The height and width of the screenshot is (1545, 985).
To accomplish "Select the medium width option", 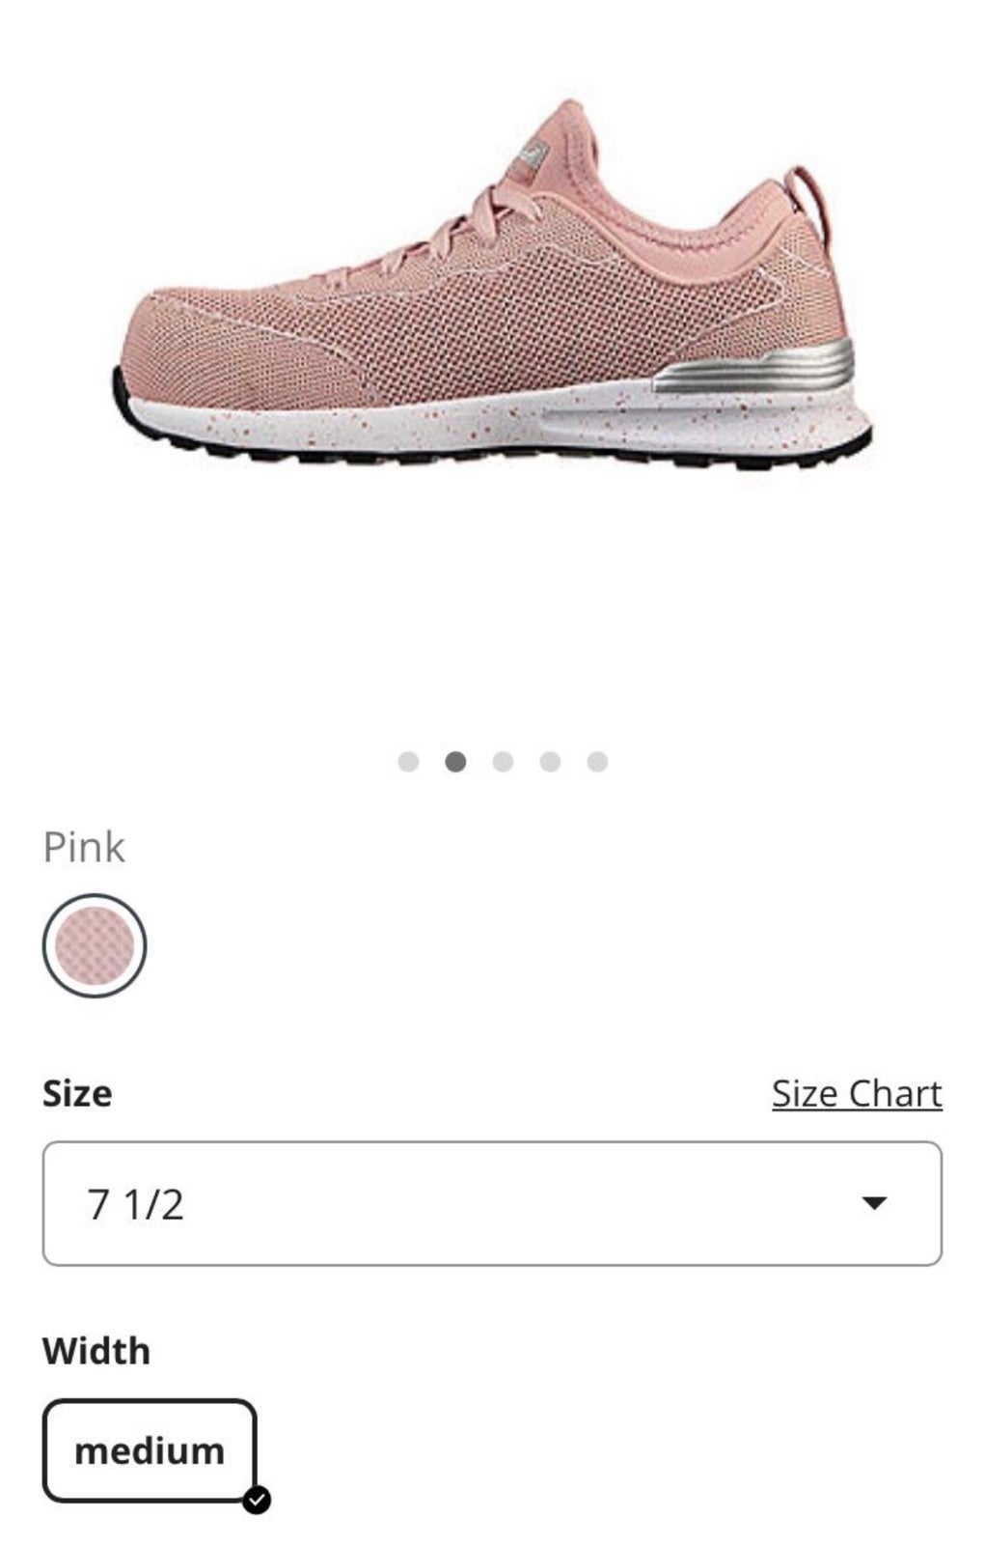I will tap(150, 1450).
